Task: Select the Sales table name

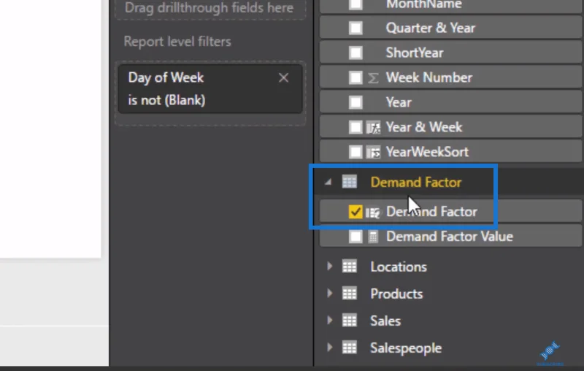Action: click(x=385, y=321)
